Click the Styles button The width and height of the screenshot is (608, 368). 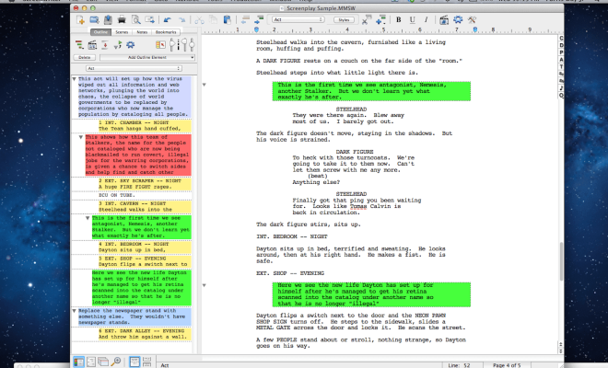coord(344,19)
